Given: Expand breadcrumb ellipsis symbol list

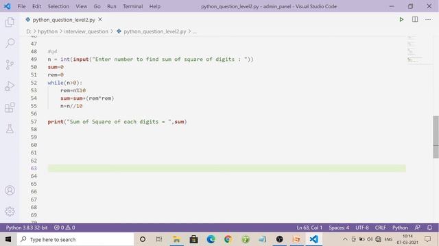Looking at the screenshot, I should coord(195,31).
